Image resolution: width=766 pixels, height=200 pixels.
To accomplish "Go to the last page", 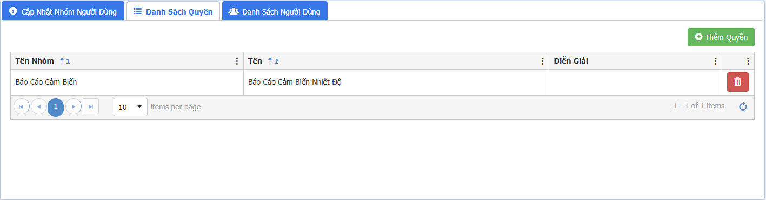I will (91, 107).
